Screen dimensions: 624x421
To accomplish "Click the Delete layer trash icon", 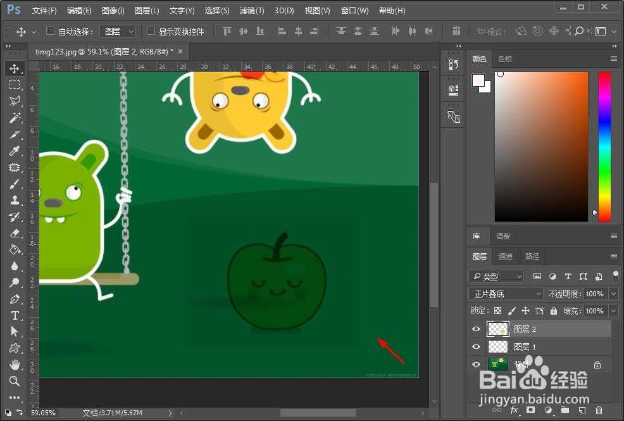I will 599,410.
